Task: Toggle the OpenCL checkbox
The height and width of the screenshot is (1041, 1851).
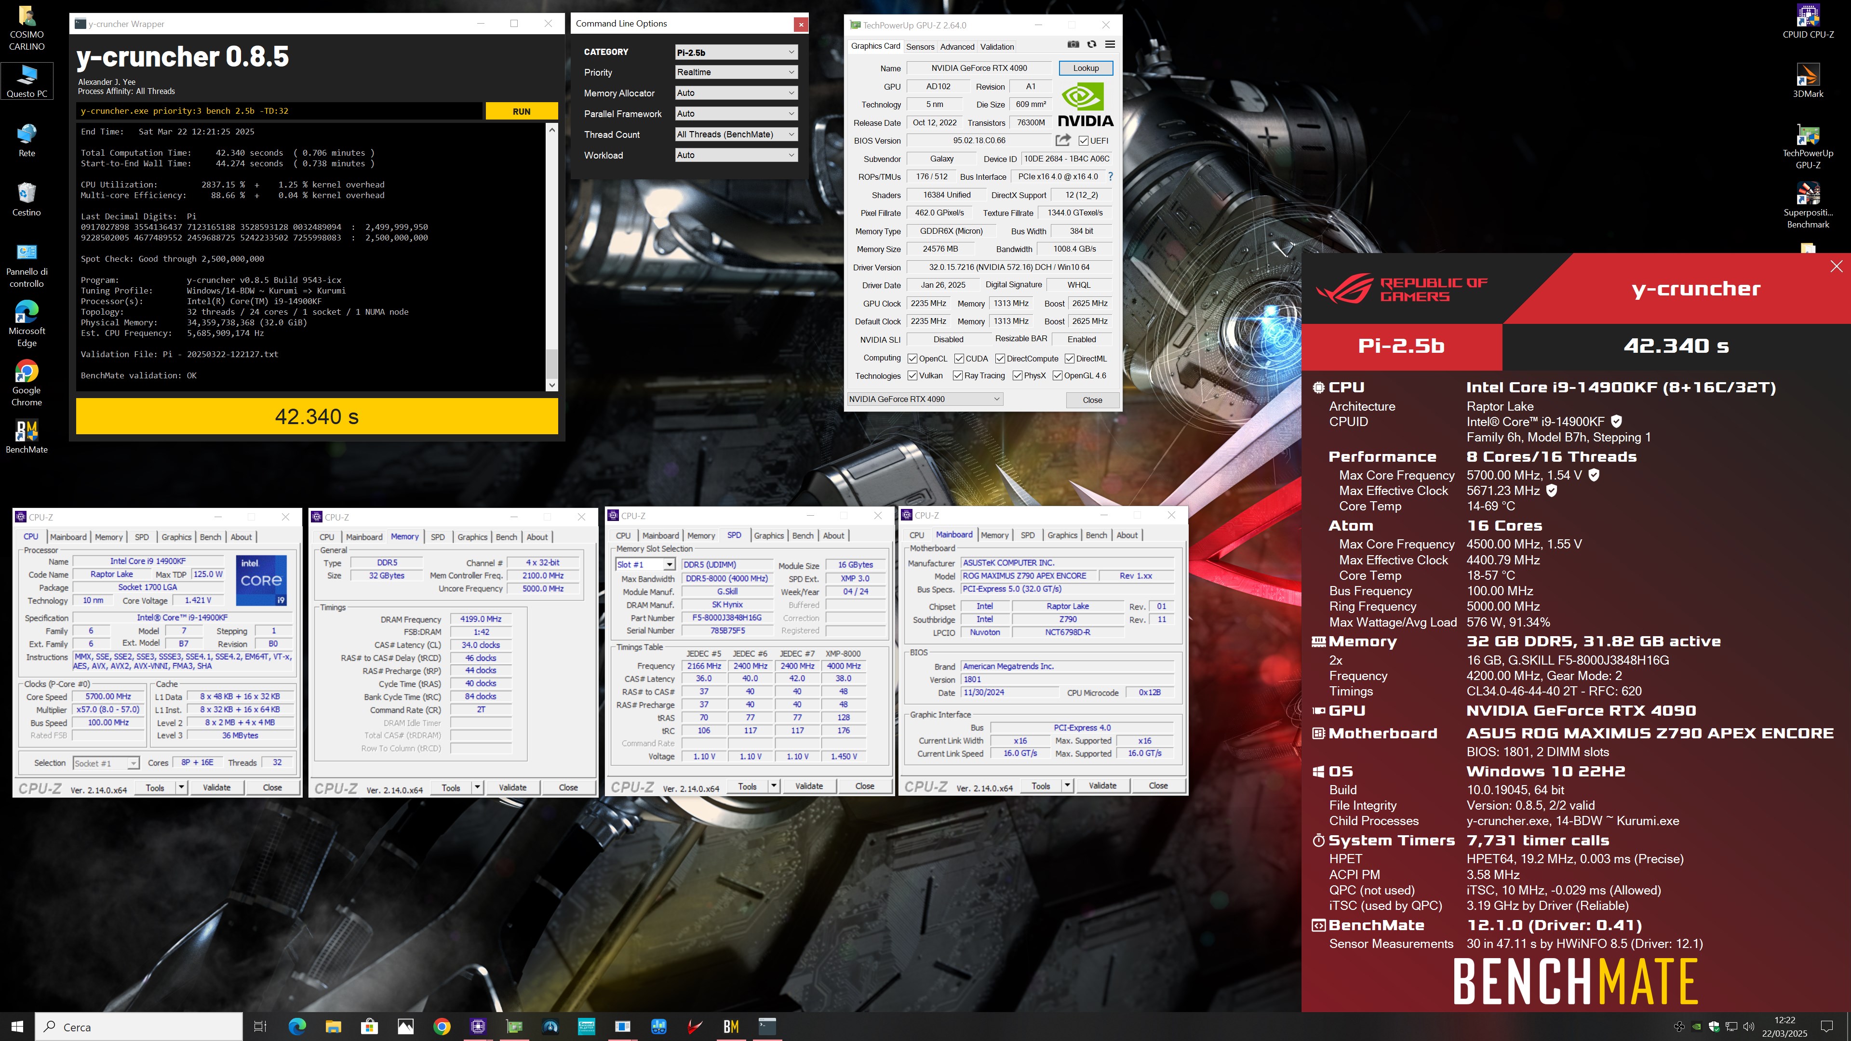Action: (912, 359)
